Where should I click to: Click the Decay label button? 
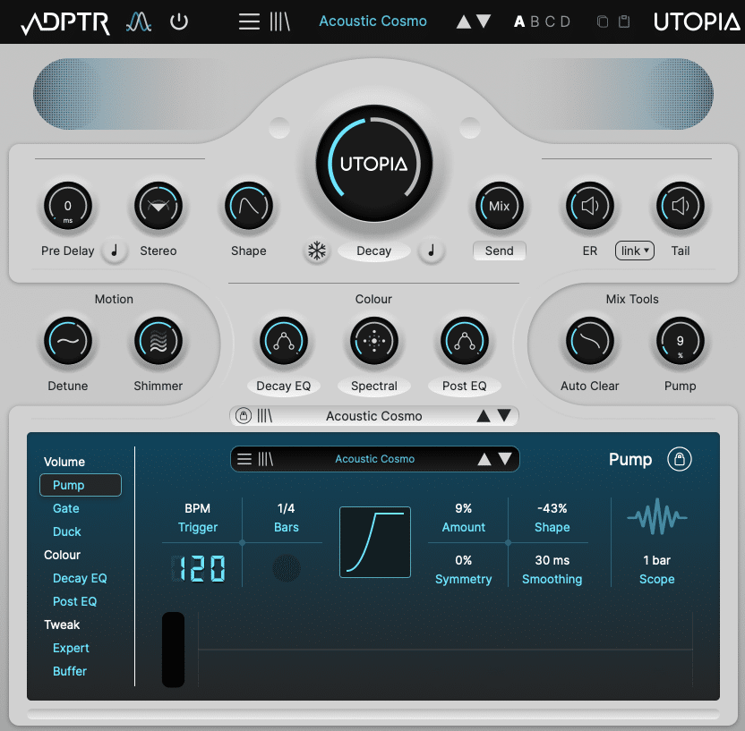[374, 251]
